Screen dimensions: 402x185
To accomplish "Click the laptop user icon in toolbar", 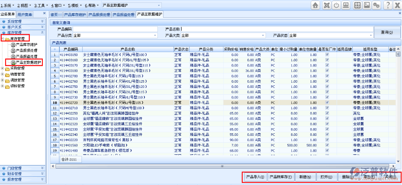I will click(x=346, y=5).
